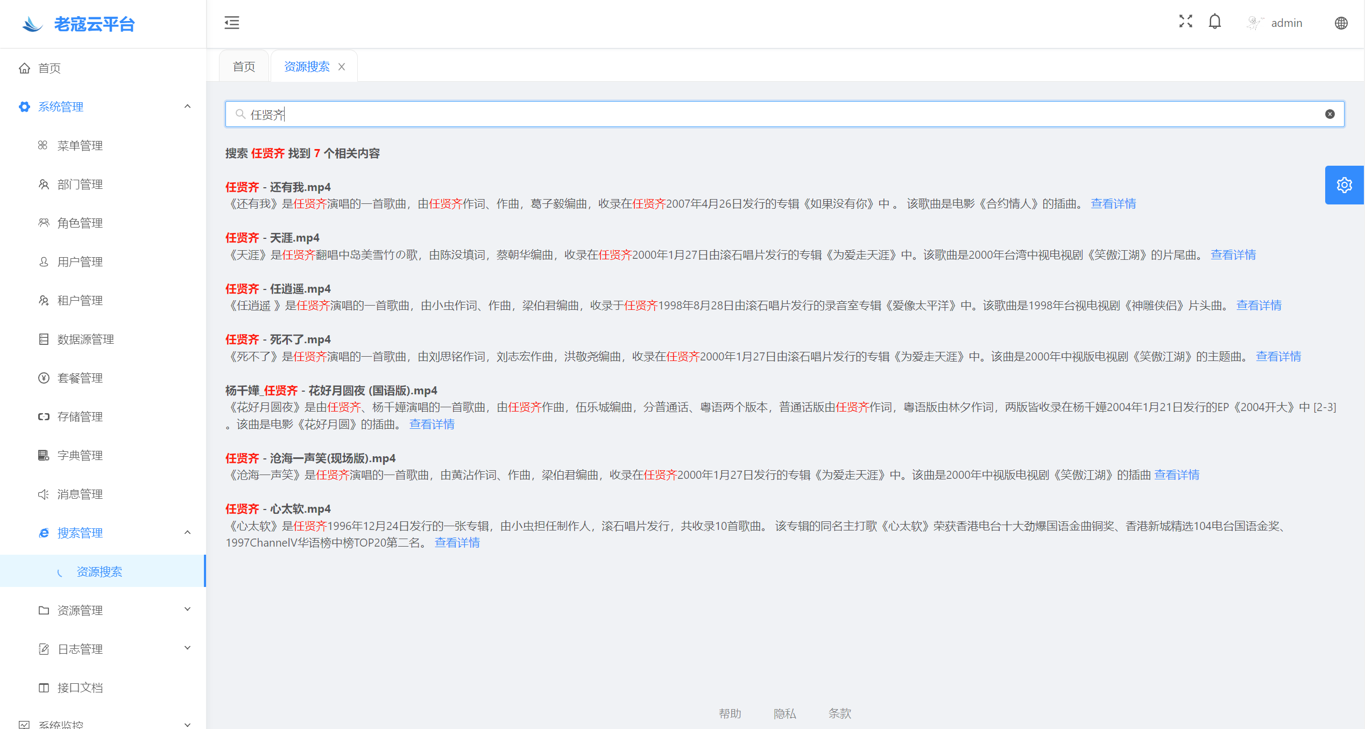This screenshot has height=729, width=1365.
Task: Click 帮助 link in the footer
Action: coord(730,713)
